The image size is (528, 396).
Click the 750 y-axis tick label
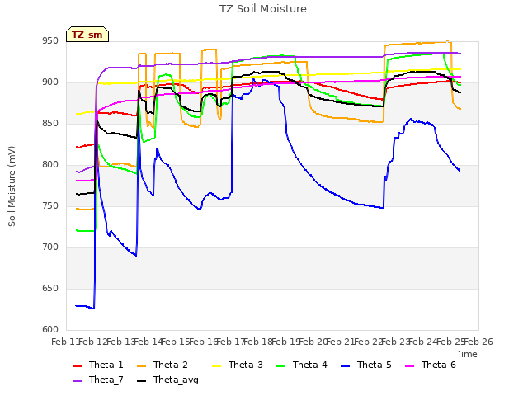[50, 206]
